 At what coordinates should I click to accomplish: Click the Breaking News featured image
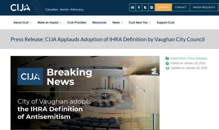tap(85, 93)
